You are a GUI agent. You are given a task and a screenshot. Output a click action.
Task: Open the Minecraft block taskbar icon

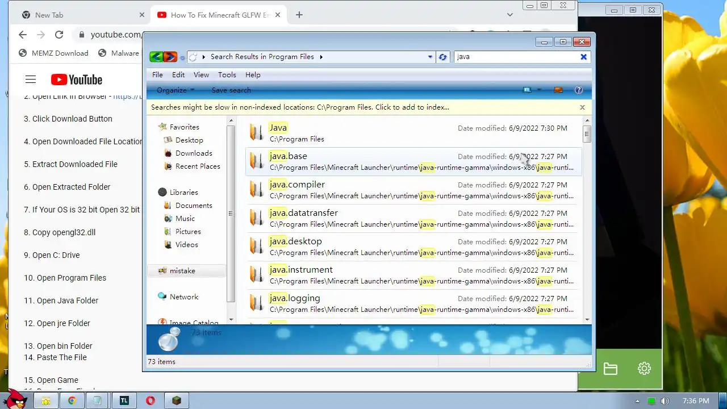(177, 401)
